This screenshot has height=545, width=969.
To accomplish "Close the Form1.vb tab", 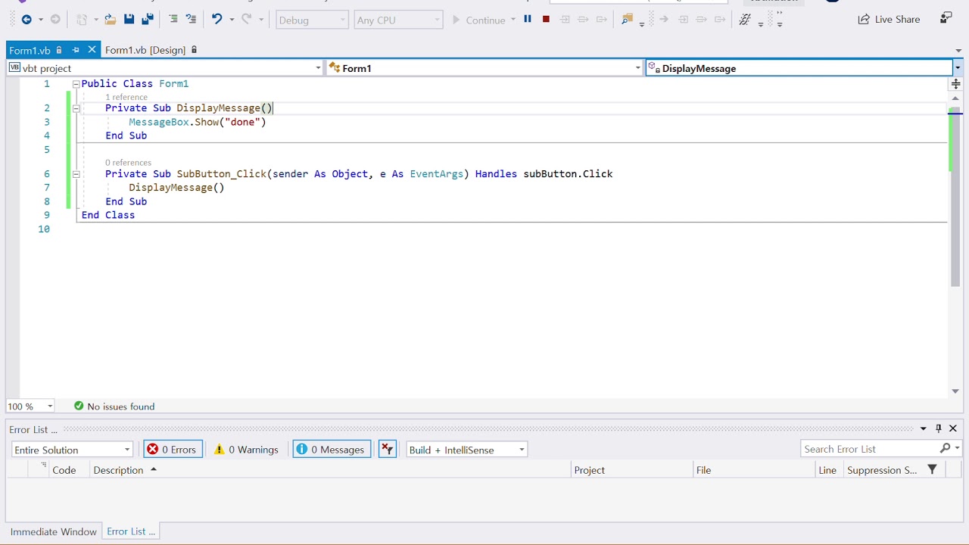I will [92, 50].
